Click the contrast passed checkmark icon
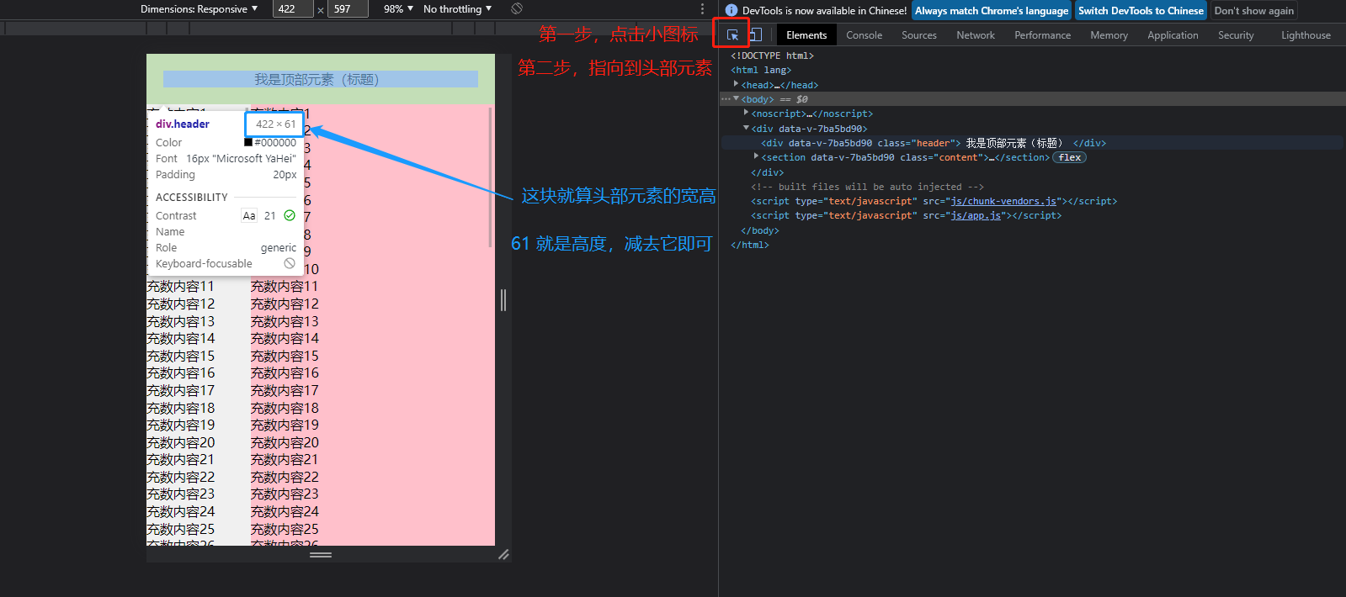 click(290, 215)
